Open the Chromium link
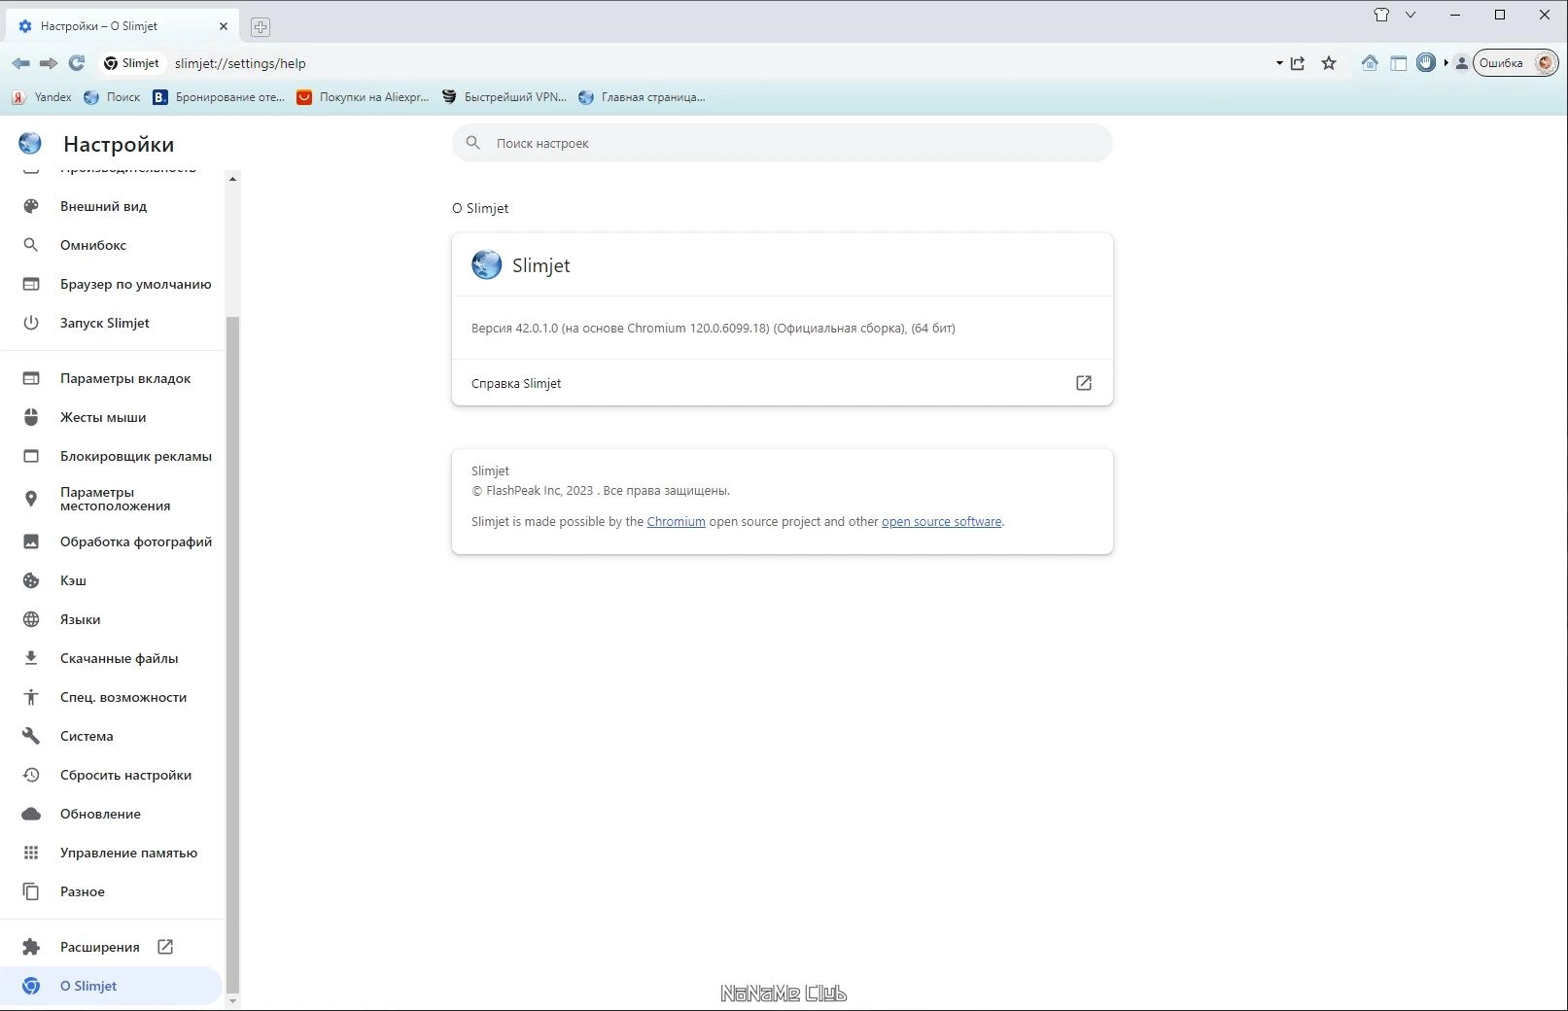Screen dimensions: 1568x1011 pyautogui.click(x=676, y=522)
